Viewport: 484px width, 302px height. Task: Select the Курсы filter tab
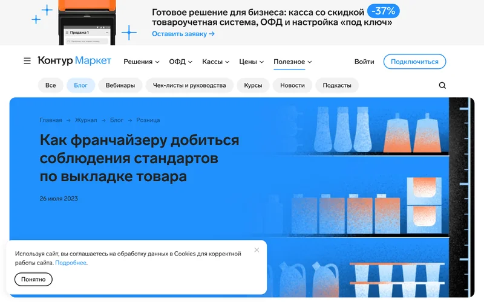253,85
